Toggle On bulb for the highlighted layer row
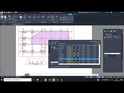The width and height of the screenshot is (124, 93). pyautogui.click(x=67, y=59)
